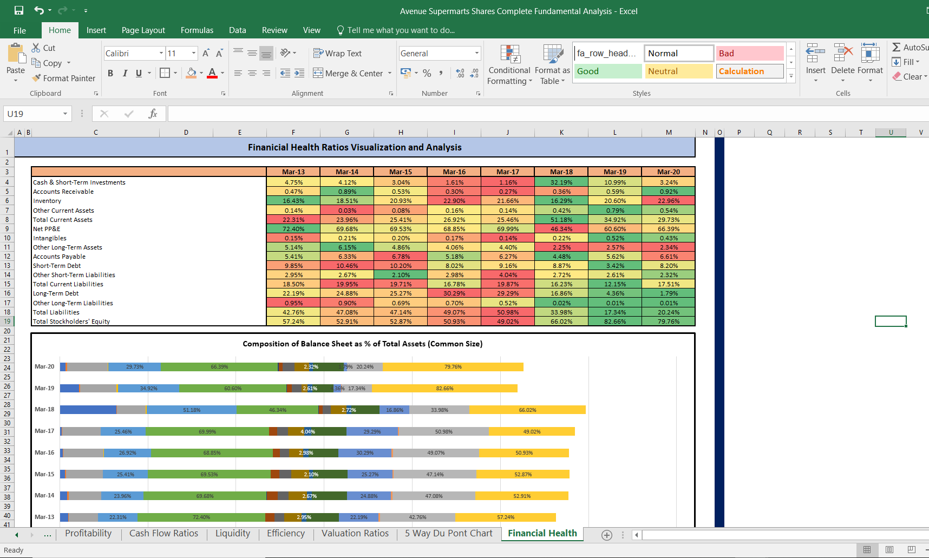Image resolution: width=929 pixels, height=558 pixels.
Task: Toggle bold formatting
Action: pos(110,73)
